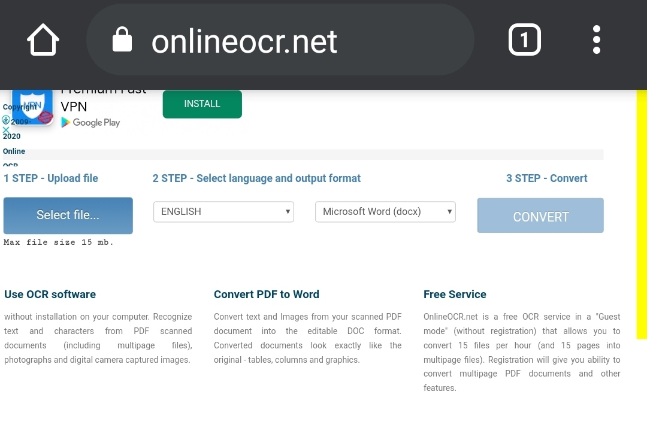647x434 pixels.
Task: Open the ENGLISH language dropdown
Action: pos(223,211)
